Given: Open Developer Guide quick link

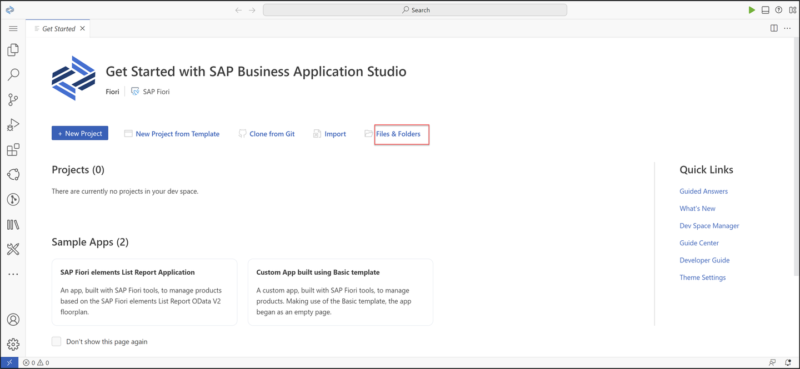Looking at the screenshot, I should [x=704, y=260].
